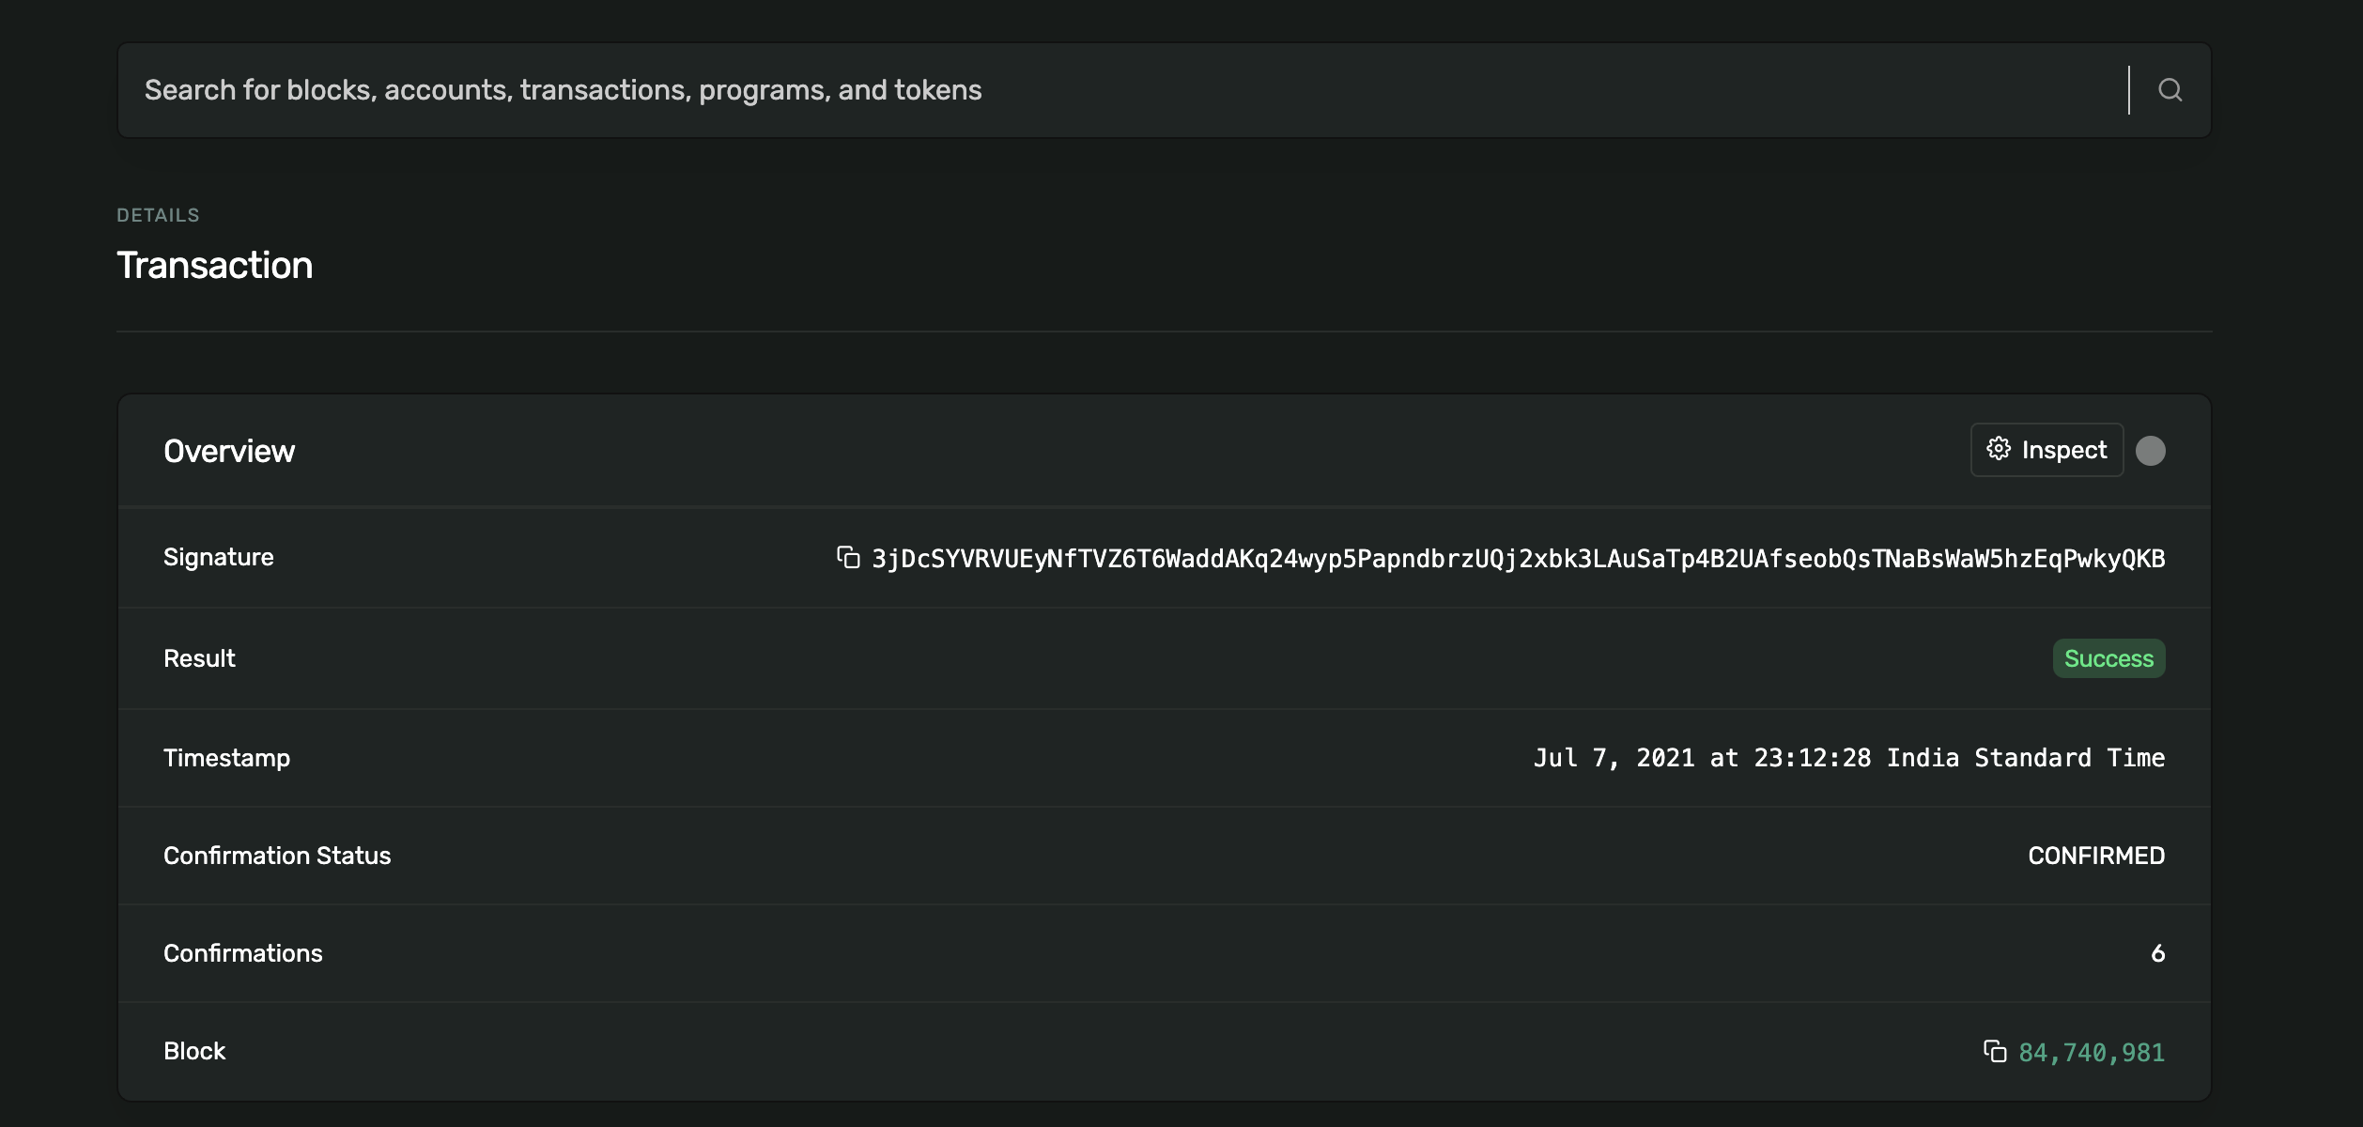Image resolution: width=2363 pixels, height=1127 pixels.
Task: Click the gear icon on Inspect button
Action: (x=1999, y=449)
